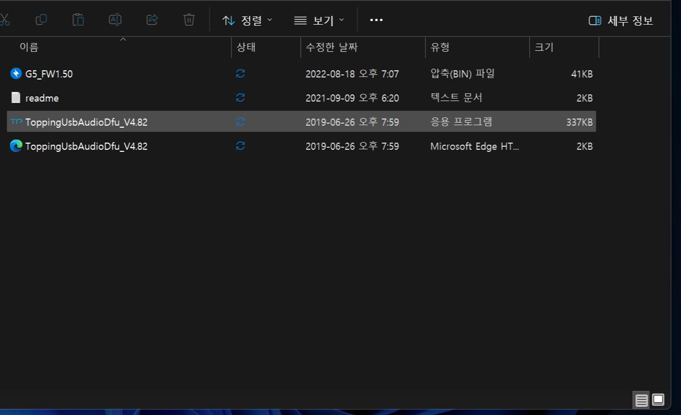This screenshot has width=681, height=415.
Task: Select the G5_FW1.50 file name
Action: tap(49, 74)
